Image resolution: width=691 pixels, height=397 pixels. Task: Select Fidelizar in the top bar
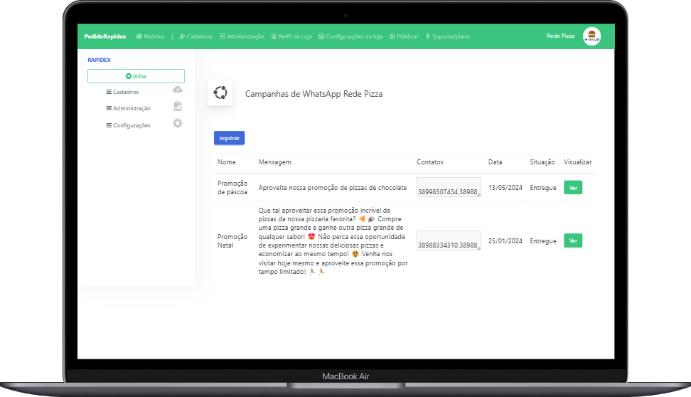click(x=404, y=36)
